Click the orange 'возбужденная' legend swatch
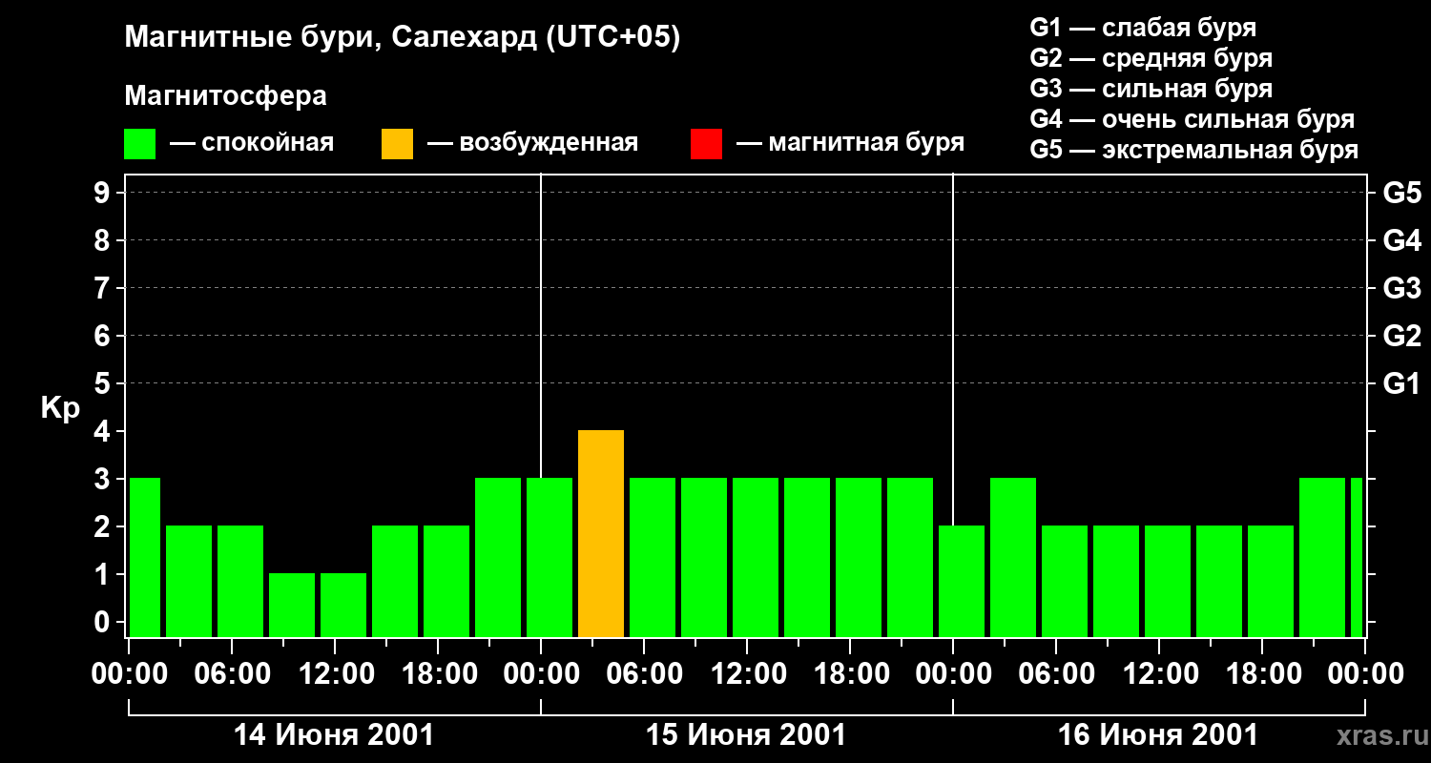1431x763 pixels. 397,144
